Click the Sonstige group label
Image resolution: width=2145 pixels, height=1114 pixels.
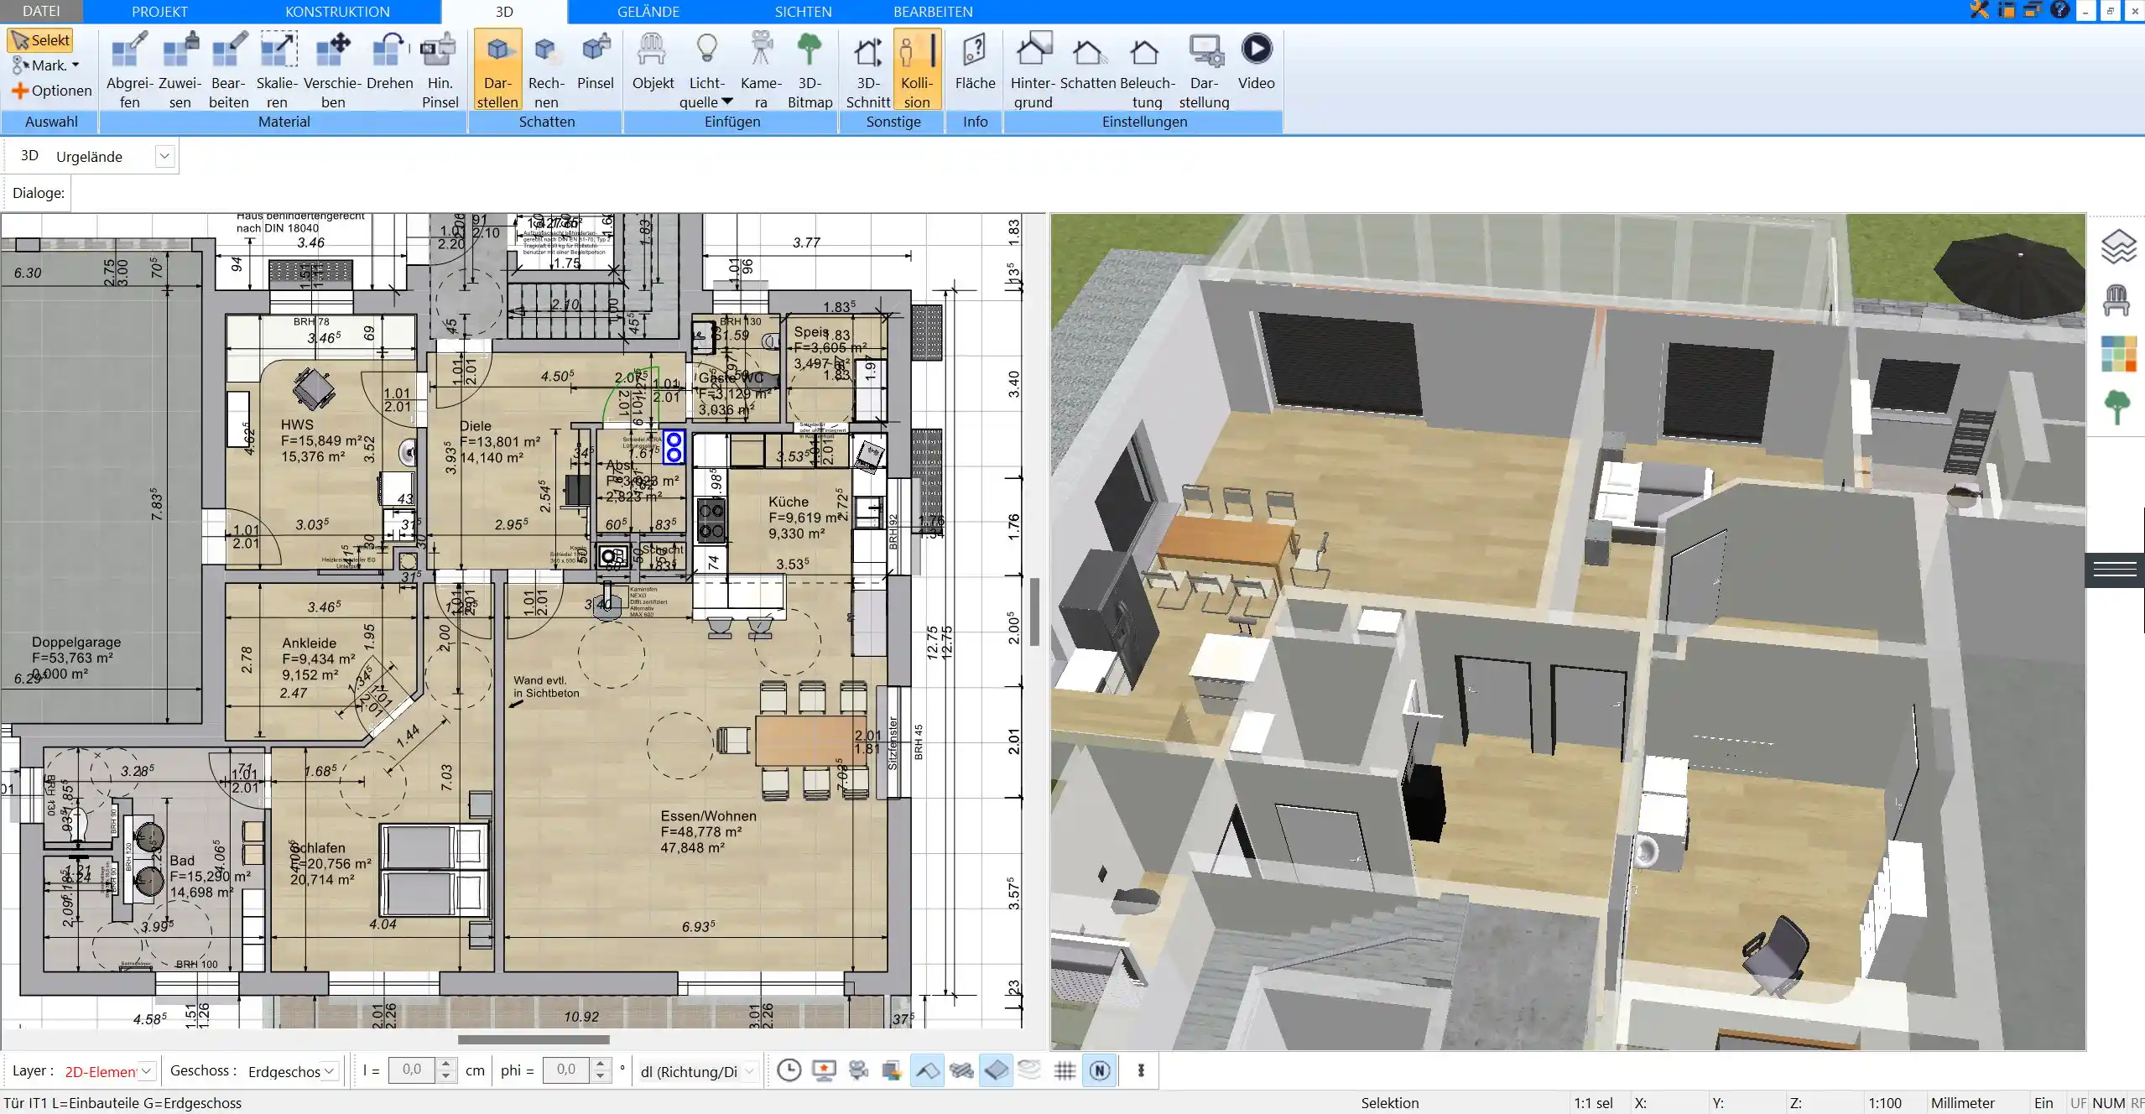[x=893, y=122]
